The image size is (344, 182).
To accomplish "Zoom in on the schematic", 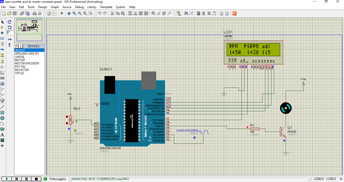I will coord(74,13).
